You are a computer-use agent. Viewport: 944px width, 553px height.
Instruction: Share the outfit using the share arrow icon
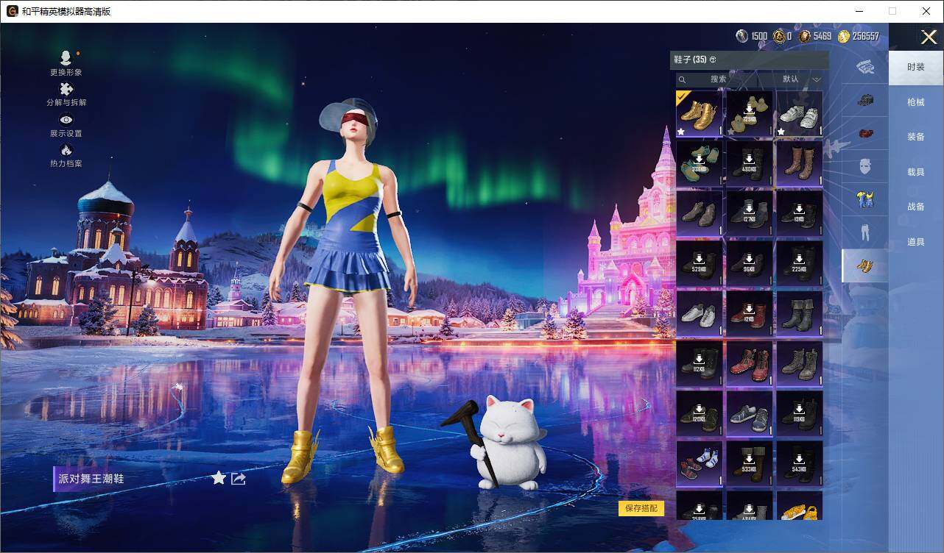pos(239,479)
